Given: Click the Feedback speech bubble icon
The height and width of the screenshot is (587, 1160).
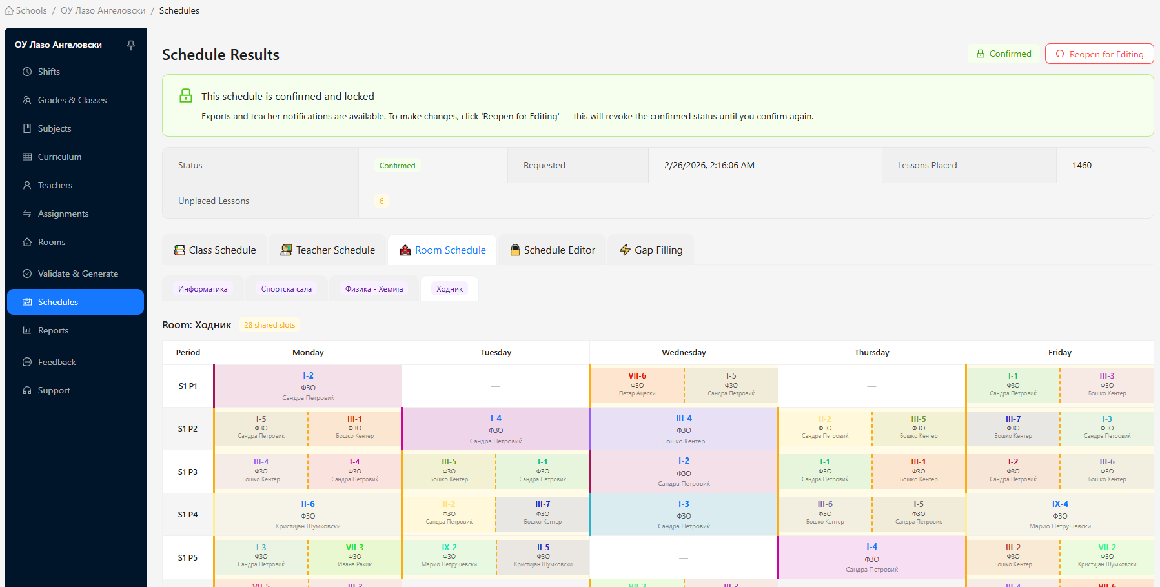Looking at the screenshot, I should click(27, 362).
